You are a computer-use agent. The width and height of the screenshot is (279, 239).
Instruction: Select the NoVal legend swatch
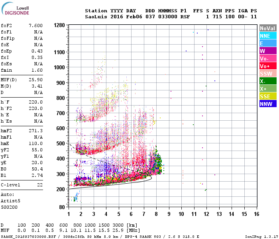pos(268,28)
